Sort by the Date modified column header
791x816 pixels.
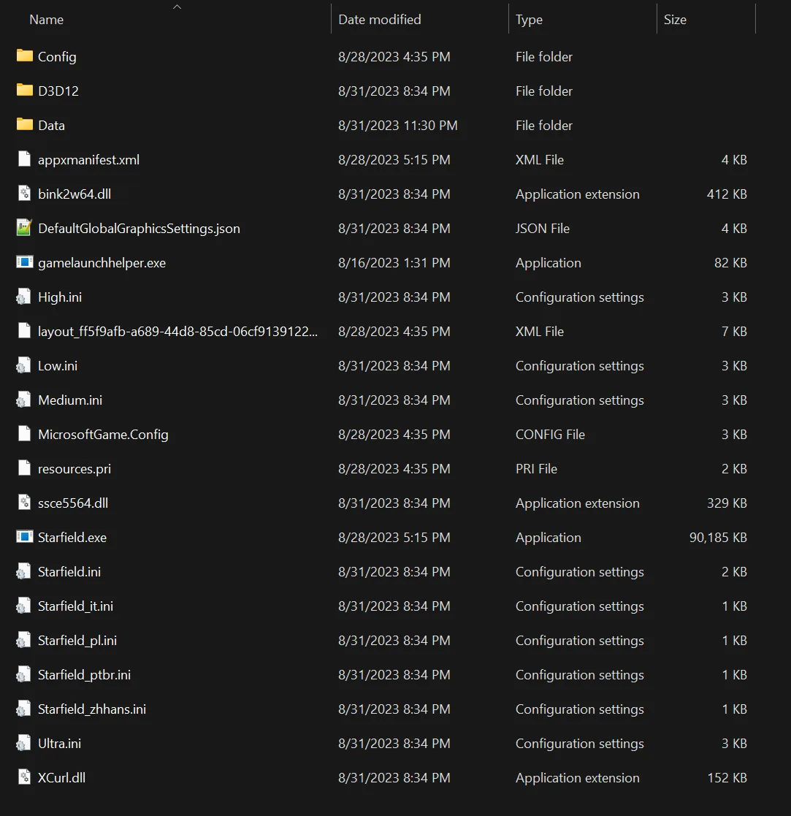coord(379,20)
